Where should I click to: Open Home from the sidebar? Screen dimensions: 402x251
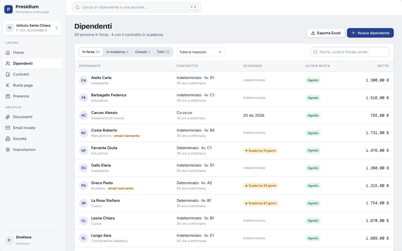tap(32, 52)
